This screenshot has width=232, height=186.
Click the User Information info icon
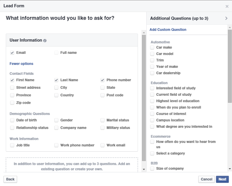point(45,40)
